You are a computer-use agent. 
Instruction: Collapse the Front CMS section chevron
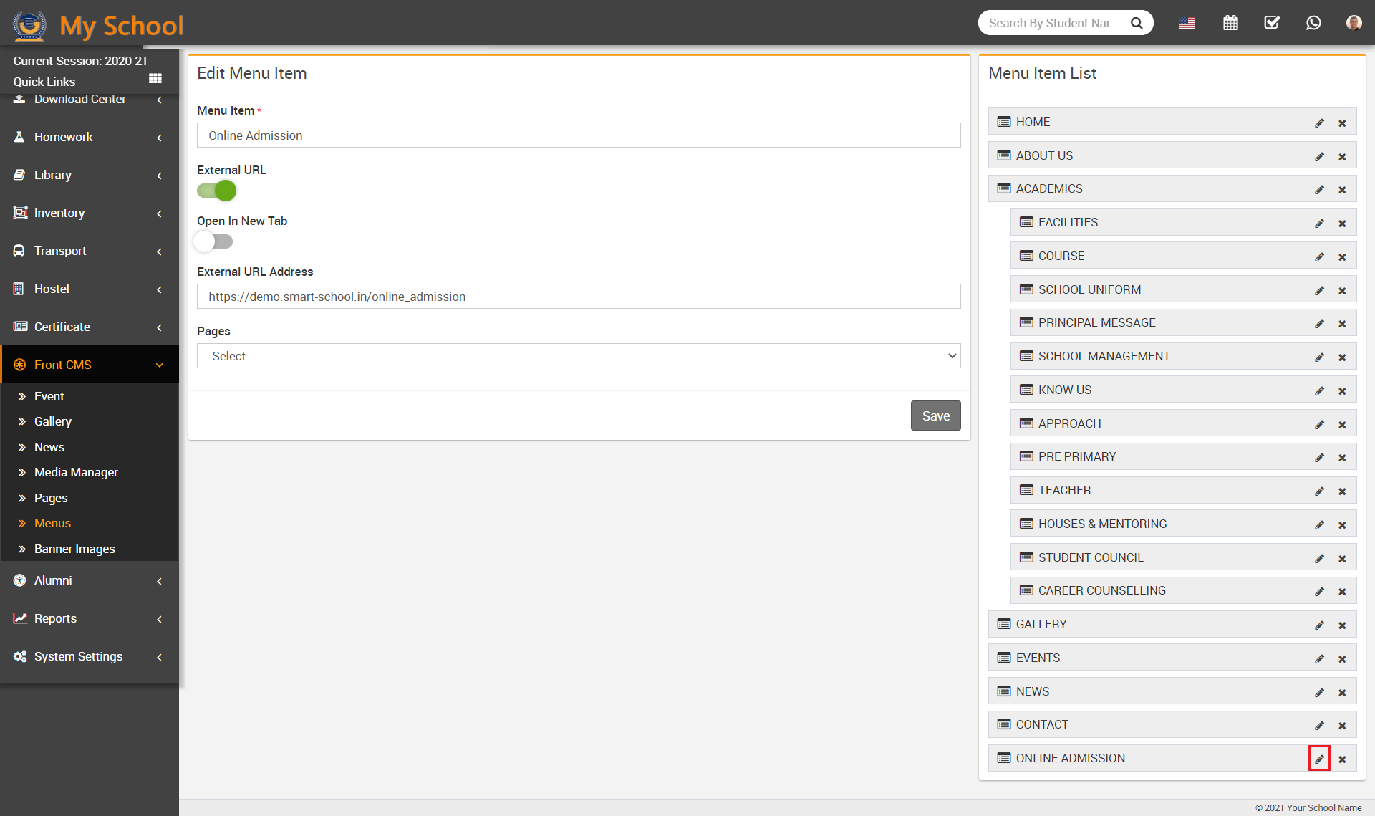point(159,365)
